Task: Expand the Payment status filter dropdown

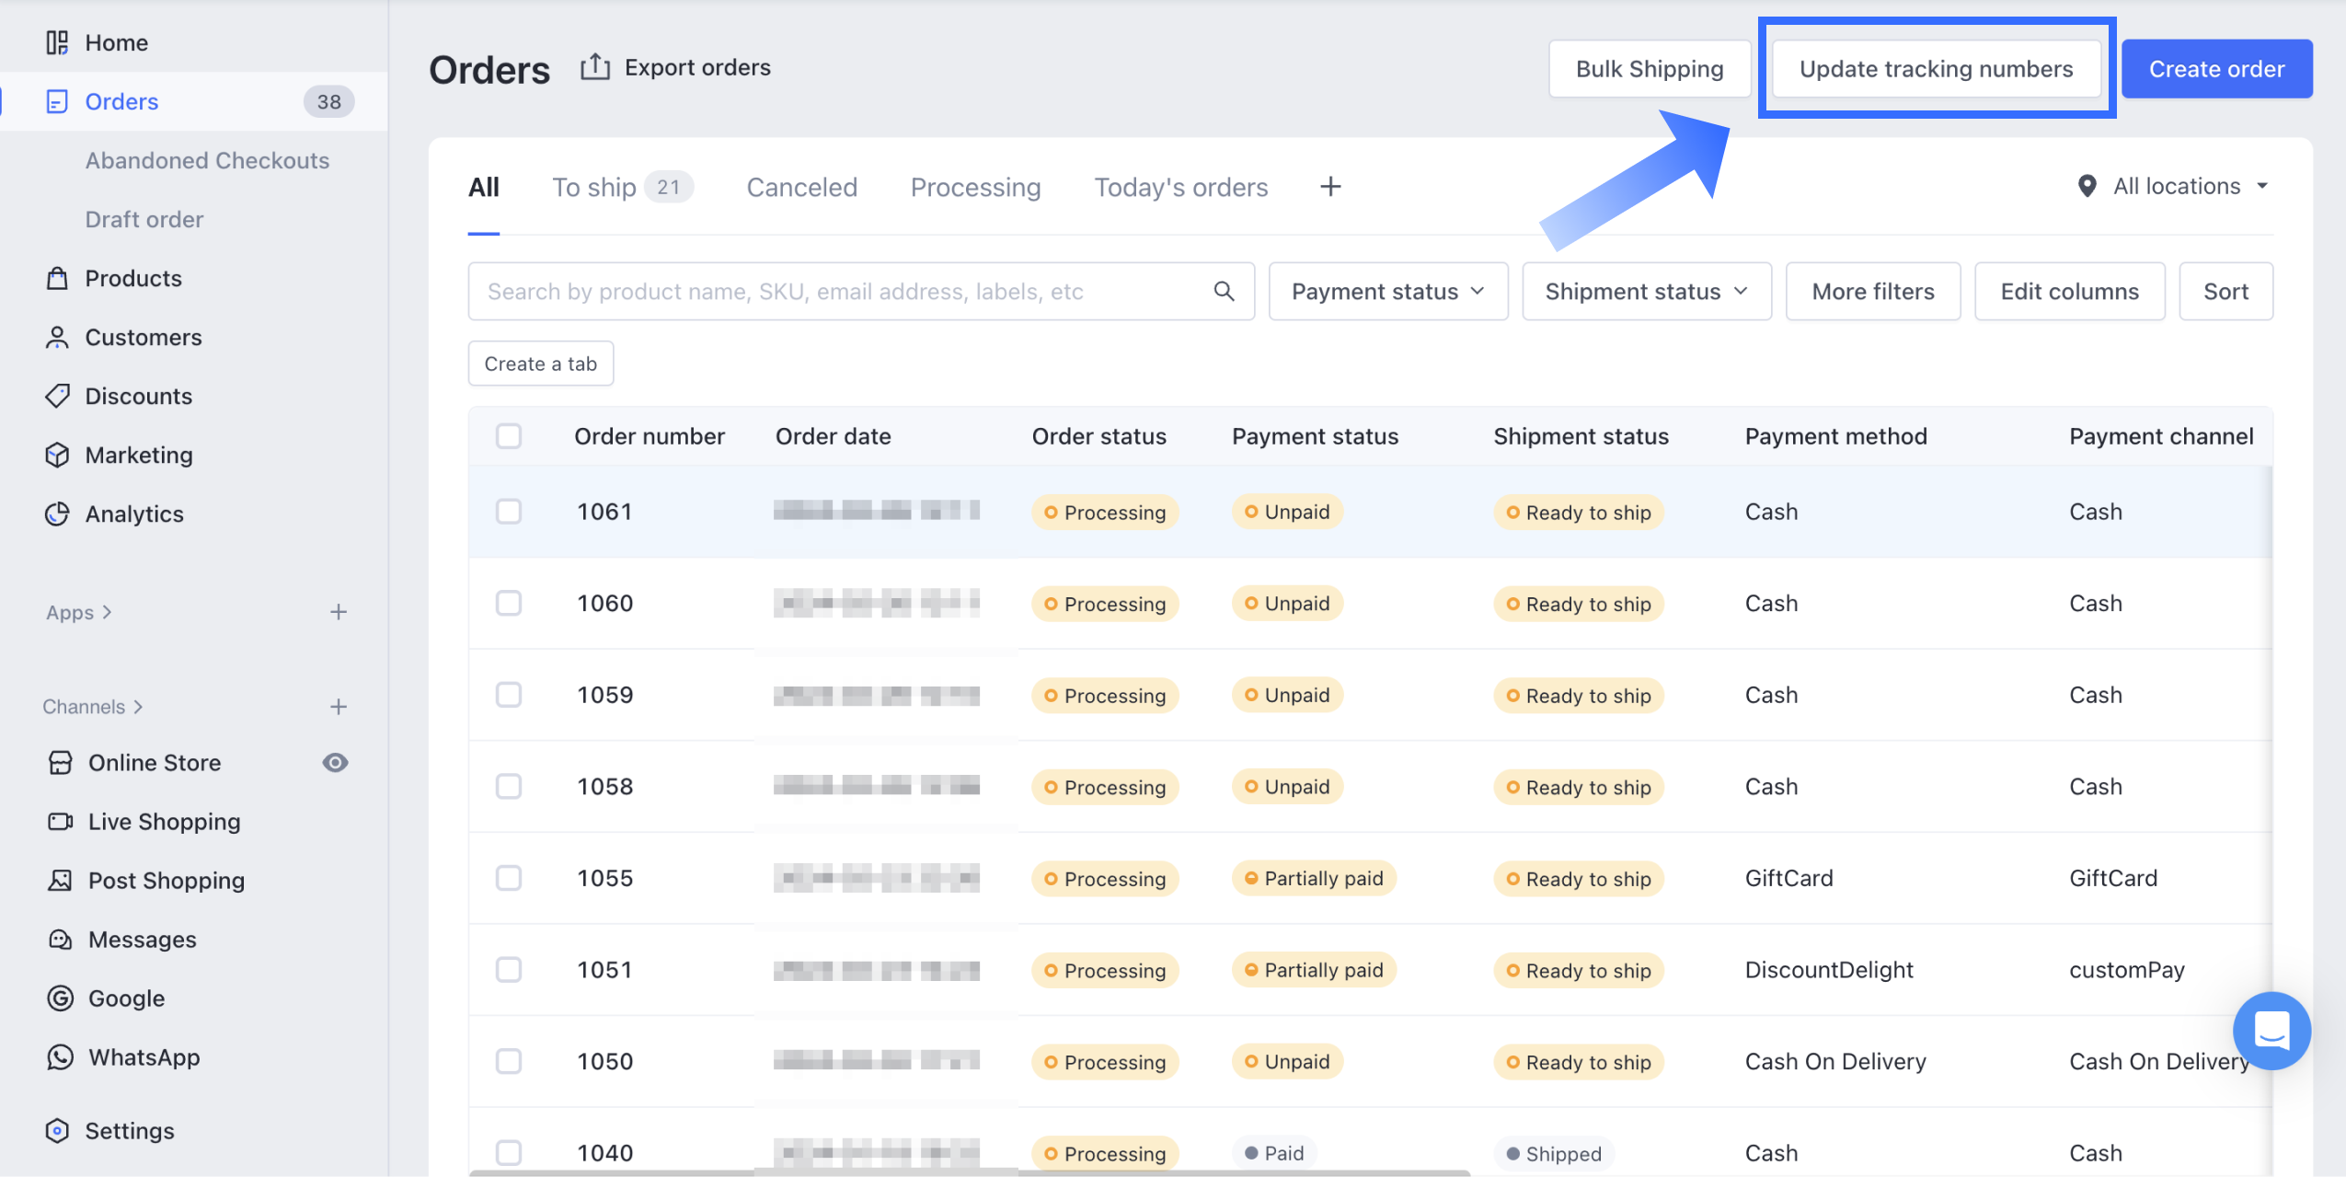Action: [x=1387, y=292]
